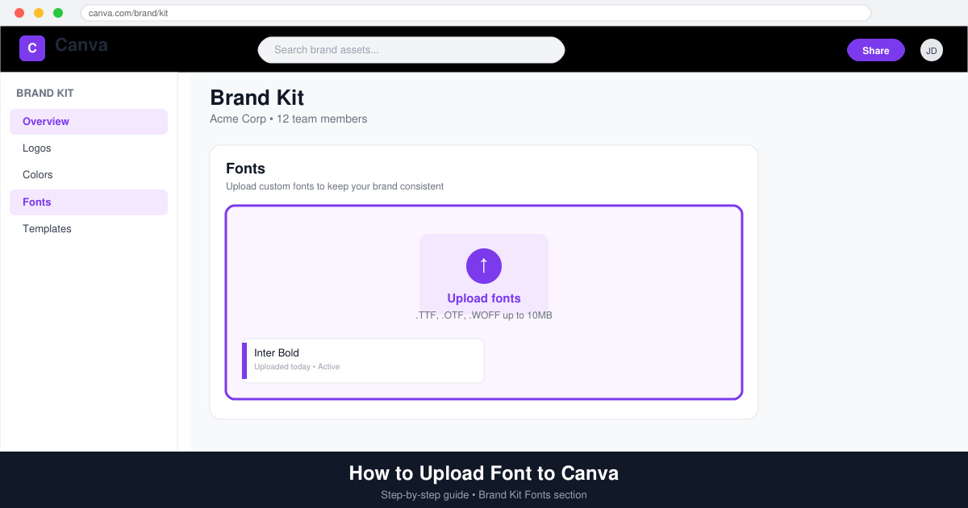Click the yellow minimize window dot

(x=39, y=13)
